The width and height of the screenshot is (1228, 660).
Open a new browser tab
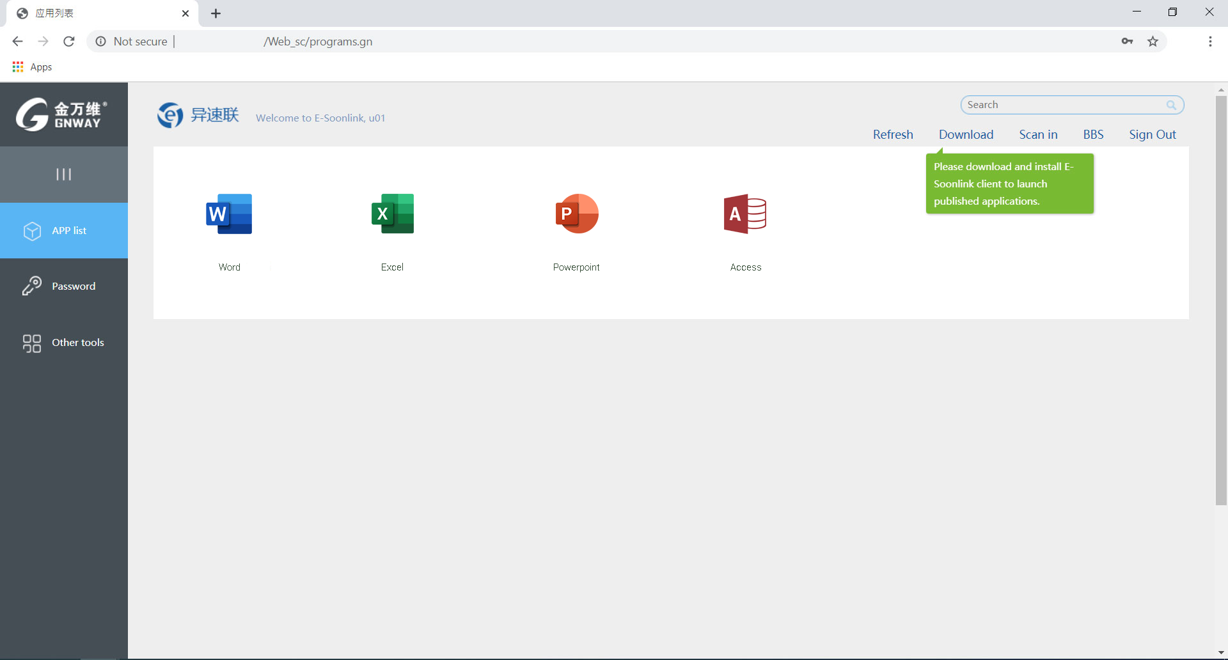pyautogui.click(x=216, y=13)
